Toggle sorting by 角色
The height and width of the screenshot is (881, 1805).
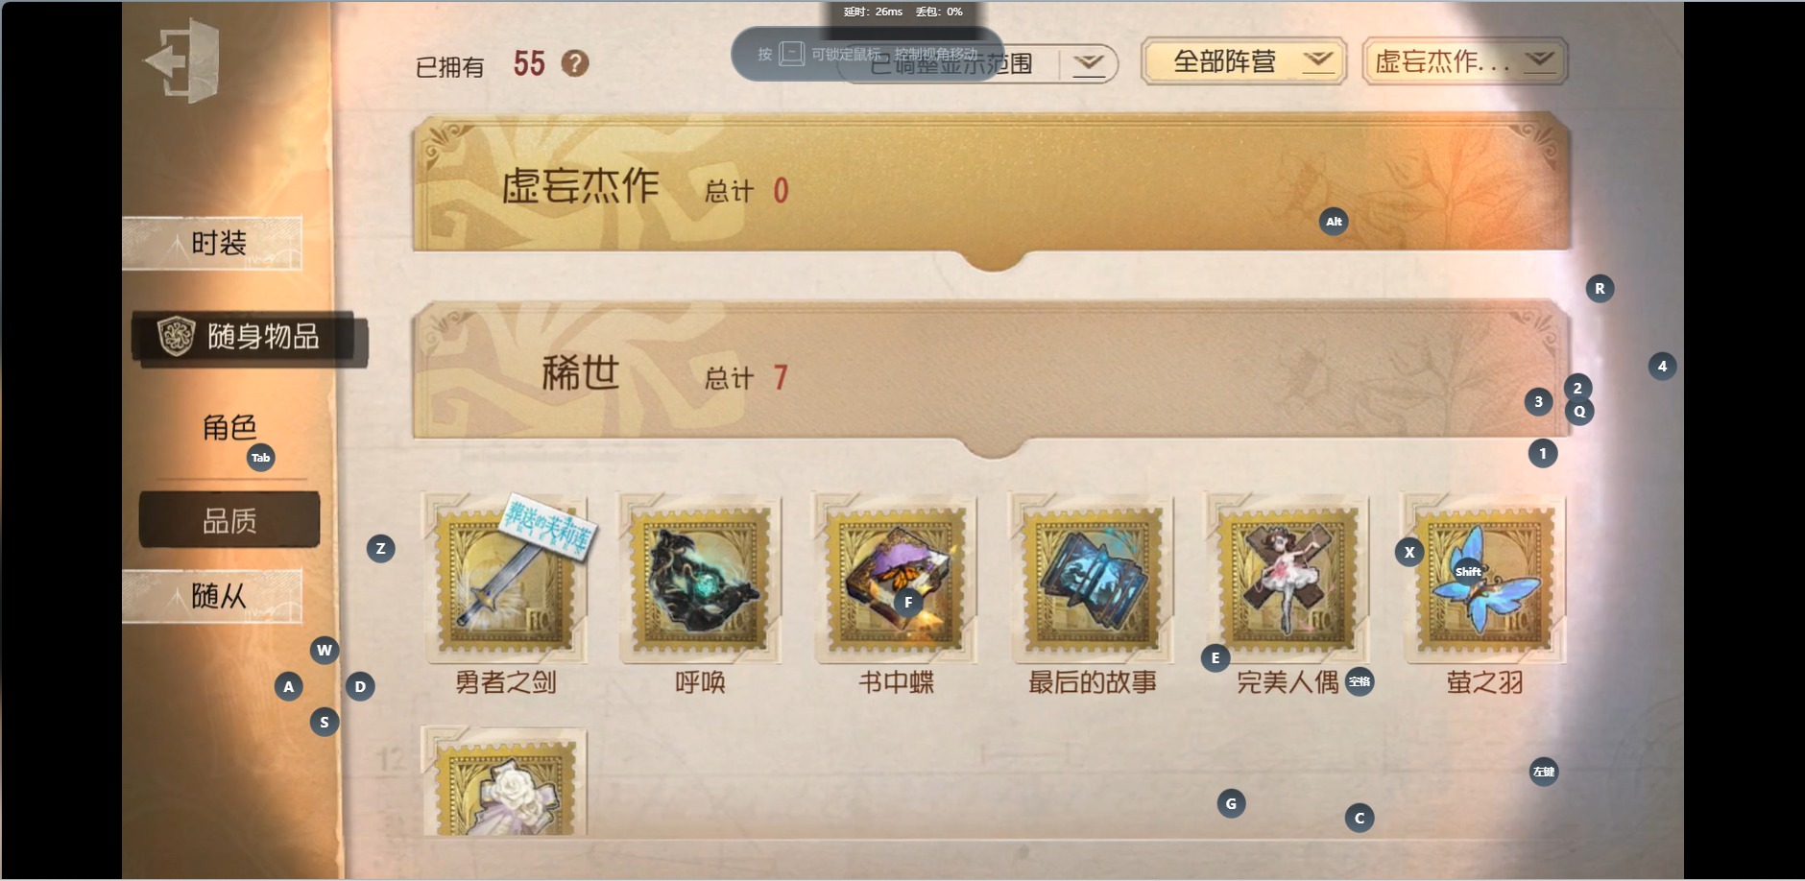pyautogui.click(x=229, y=427)
